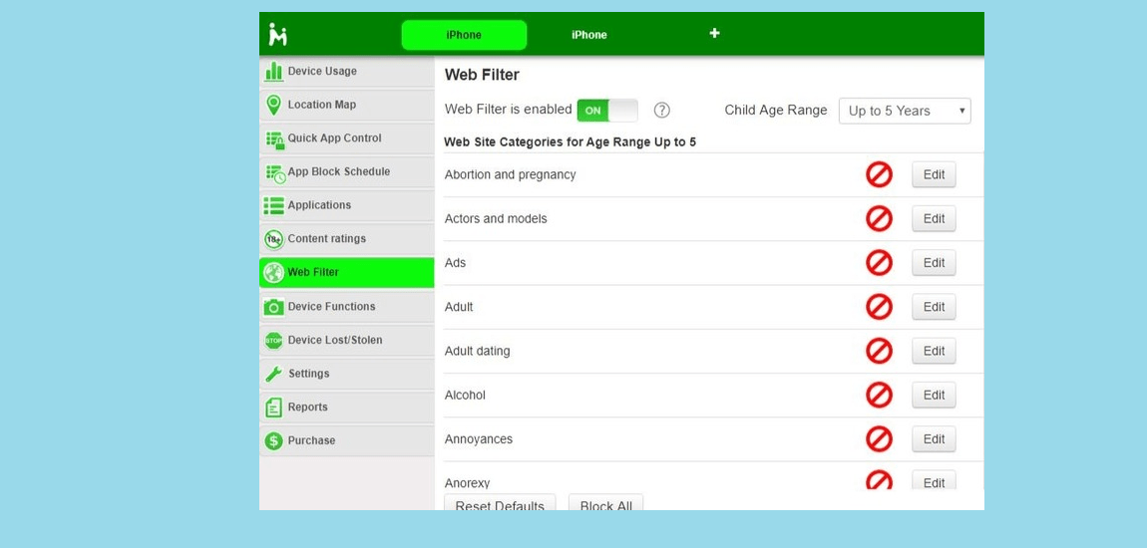Select the second iPhone device tab
Screen dimensions: 1147x548
[x=588, y=35]
